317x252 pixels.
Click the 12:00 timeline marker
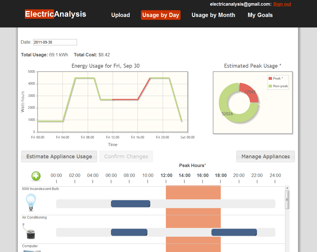(166, 175)
